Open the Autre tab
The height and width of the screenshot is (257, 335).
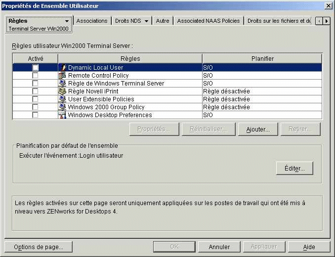[163, 21]
